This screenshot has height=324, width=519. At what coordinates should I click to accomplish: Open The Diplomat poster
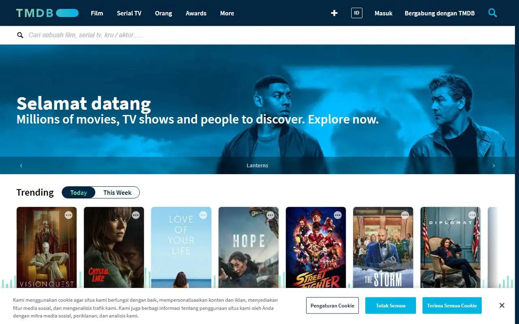pos(450,247)
